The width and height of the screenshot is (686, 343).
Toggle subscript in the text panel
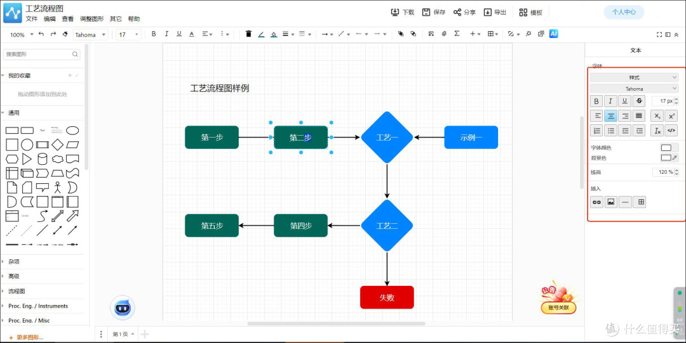pyautogui.click(x=657, y=116)
